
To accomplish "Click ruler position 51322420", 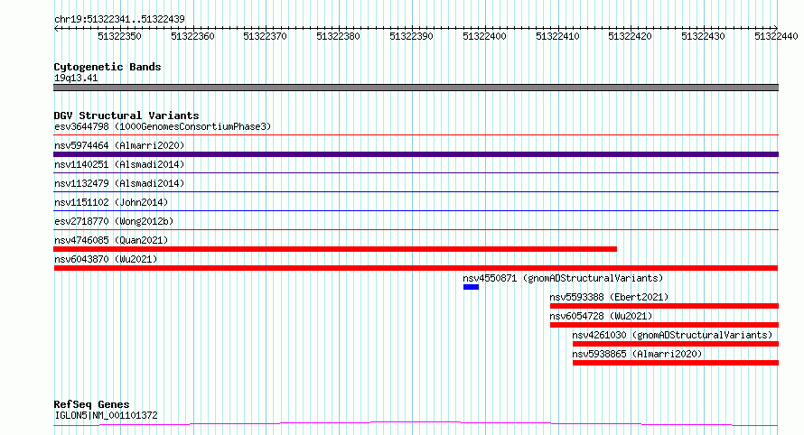I will [x=631, y=36].
